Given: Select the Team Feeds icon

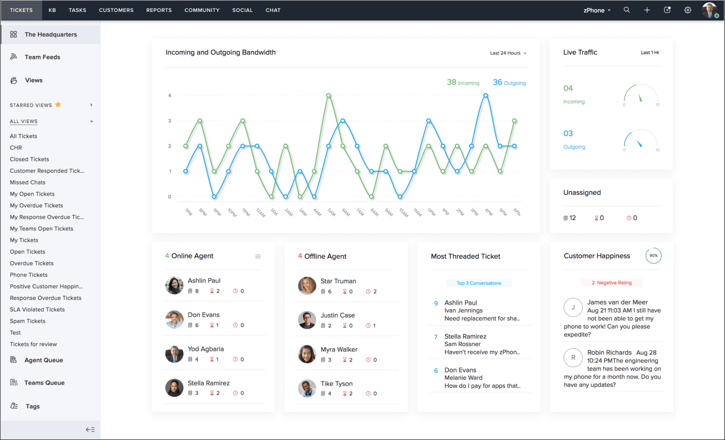Looking at the screenshot, I should (13, 57).
